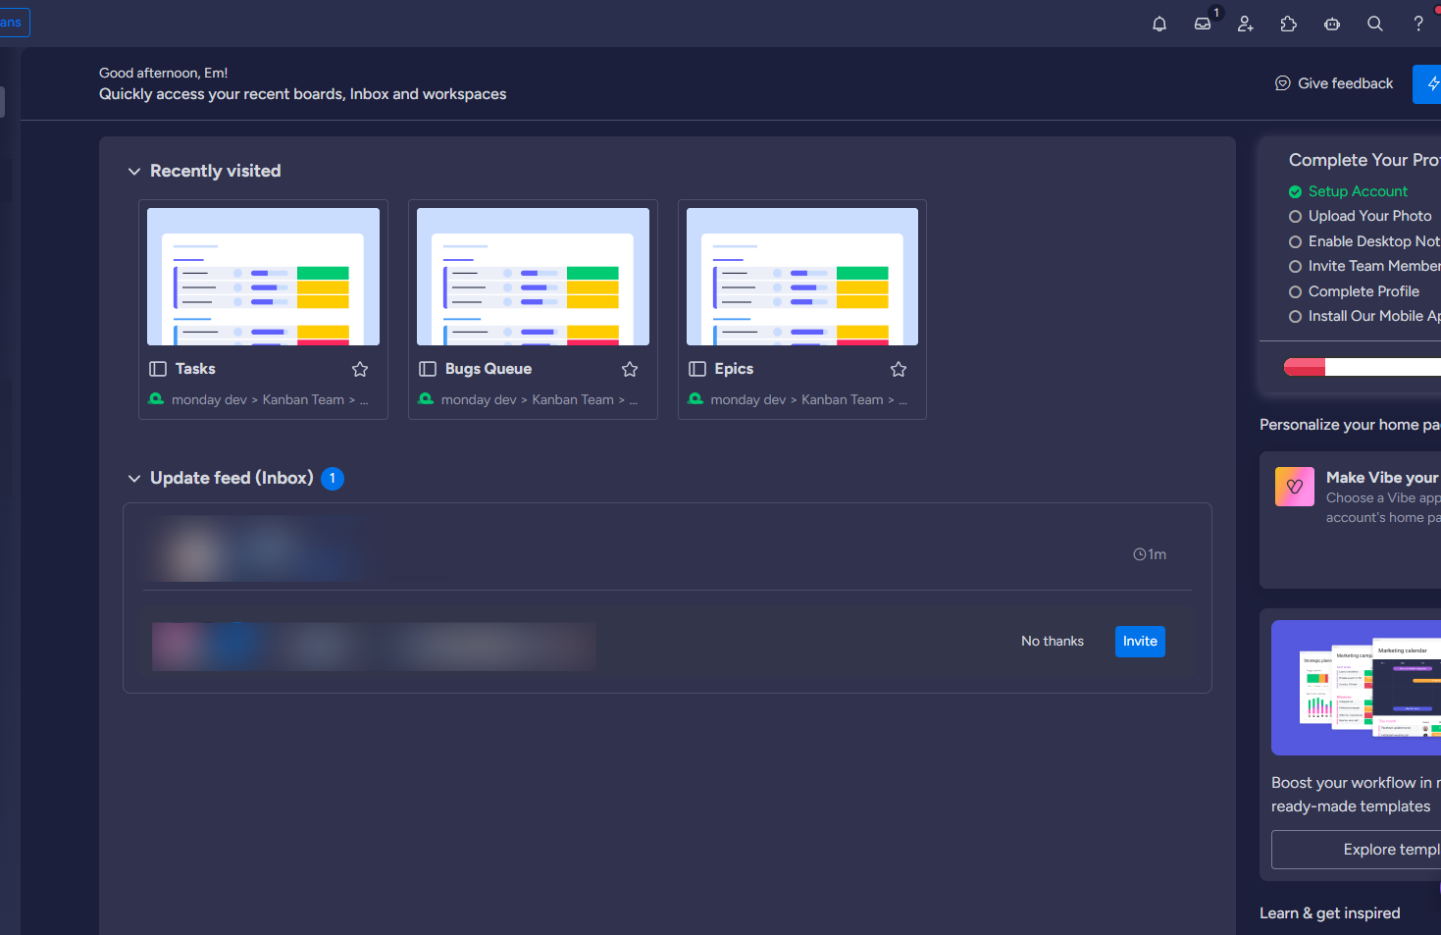
Task: Click the invite members icon
Action: coord(1246,24)
